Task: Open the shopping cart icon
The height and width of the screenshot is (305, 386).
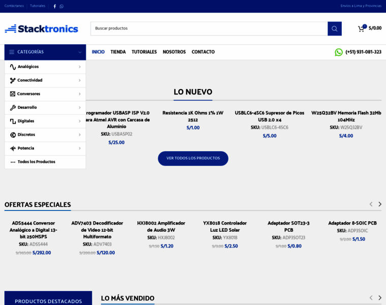Action: pos(362,28)
